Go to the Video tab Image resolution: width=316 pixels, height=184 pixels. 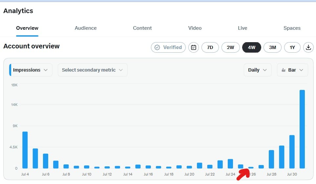tap(195, 28)
